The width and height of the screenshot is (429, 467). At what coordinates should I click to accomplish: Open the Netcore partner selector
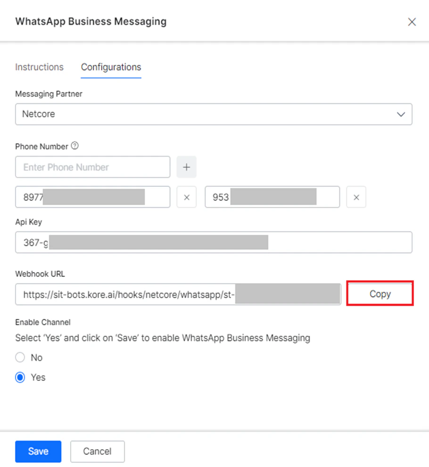(214, 114)
